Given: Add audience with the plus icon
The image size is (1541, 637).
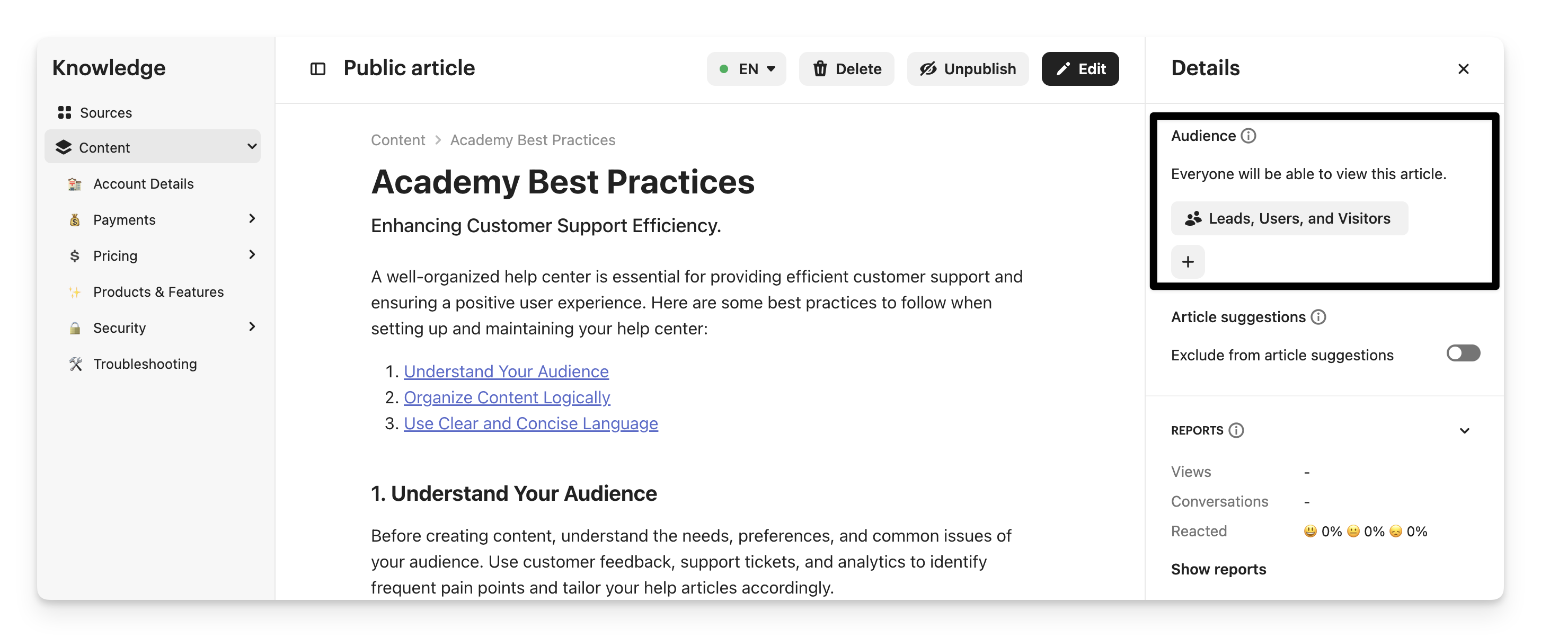Looking at the screenshot, I should tap(1188, 261).
